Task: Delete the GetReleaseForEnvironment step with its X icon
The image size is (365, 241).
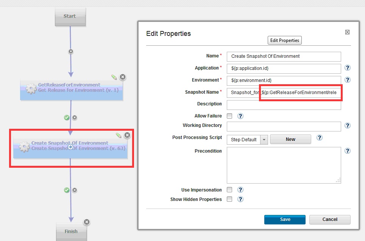Action: coord(123,77)
